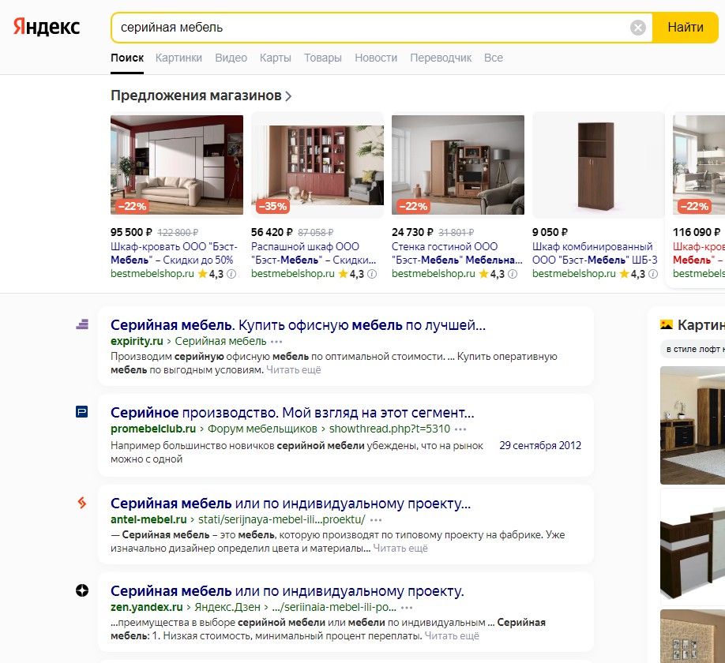725x663 pixels.
Task: Open three-dot menu for promebelclub.ru result
Action: 460,429
